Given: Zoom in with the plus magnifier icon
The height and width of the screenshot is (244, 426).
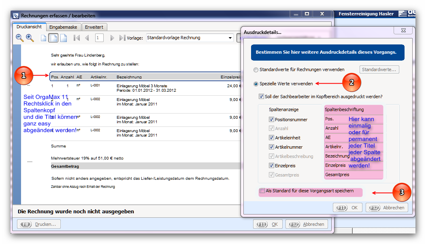Looking at the screenshot, I should [30, 38].
